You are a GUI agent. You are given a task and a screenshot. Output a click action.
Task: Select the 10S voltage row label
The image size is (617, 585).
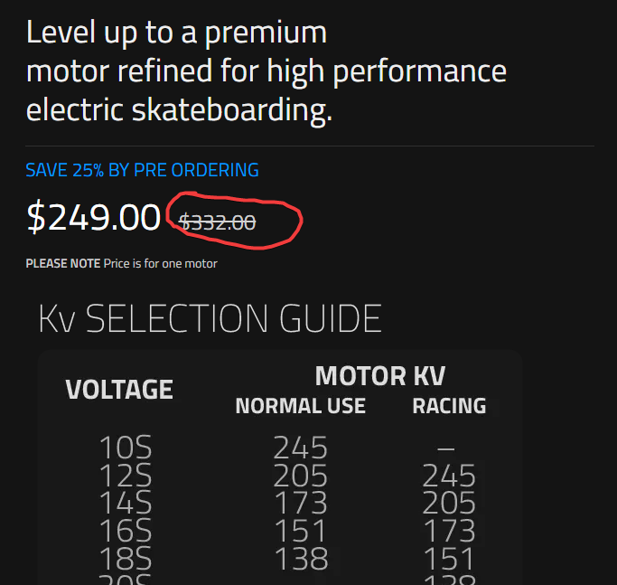pyautogui.click(x=126, y=448)
